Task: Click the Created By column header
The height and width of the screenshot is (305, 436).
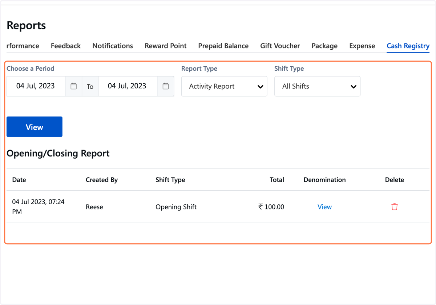Action: 102,180
